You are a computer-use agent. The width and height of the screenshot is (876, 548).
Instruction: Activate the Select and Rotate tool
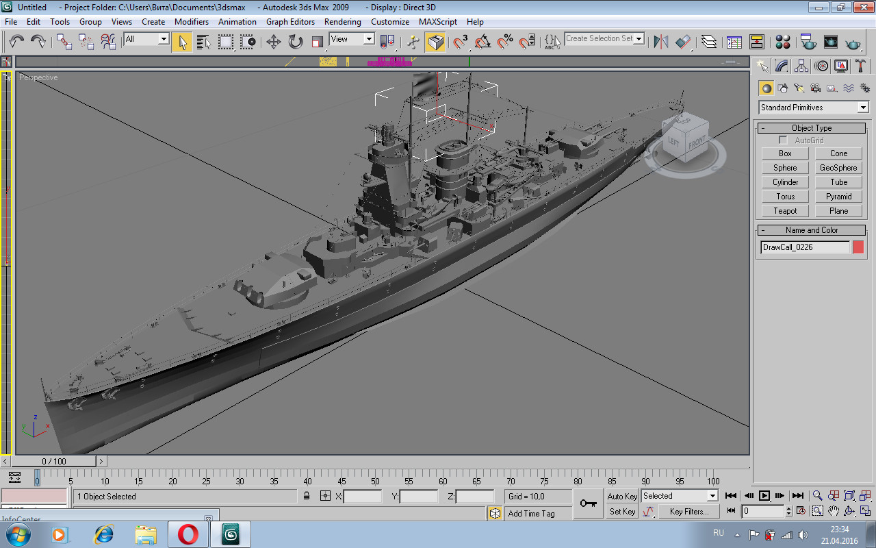(296, 42)
